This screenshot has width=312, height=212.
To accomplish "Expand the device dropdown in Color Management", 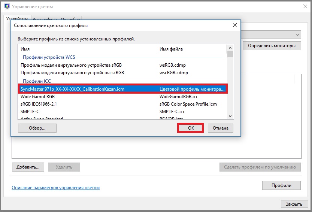I will (x=298, y=34).
